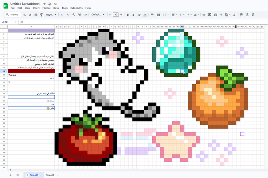Viewport: 268px width, 178px height.
Task: Open the Extensions menu
Action: coord(76,8)
